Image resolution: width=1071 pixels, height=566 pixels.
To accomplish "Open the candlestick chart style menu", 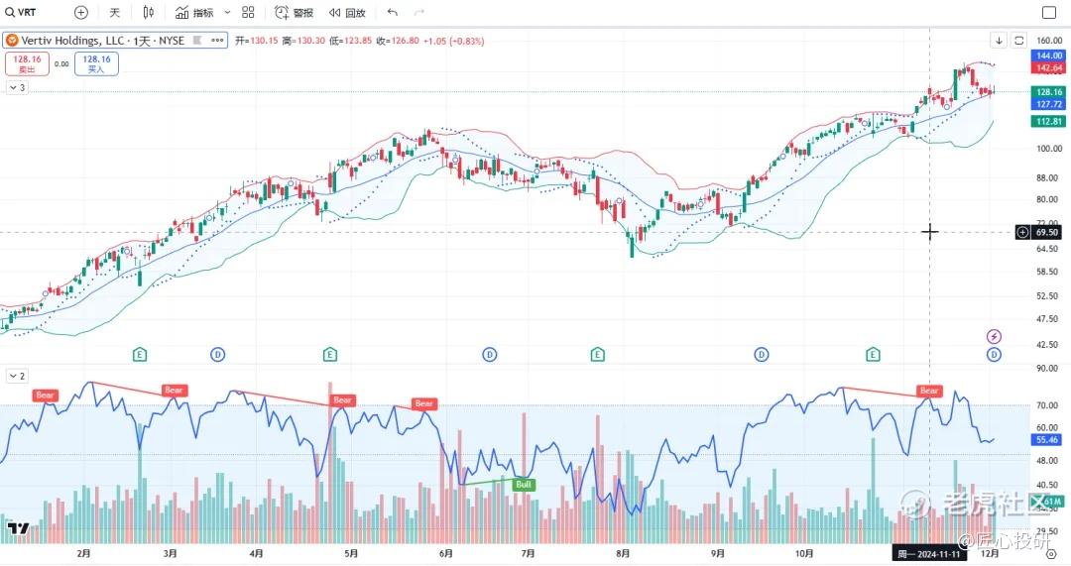I will (149, 13).
